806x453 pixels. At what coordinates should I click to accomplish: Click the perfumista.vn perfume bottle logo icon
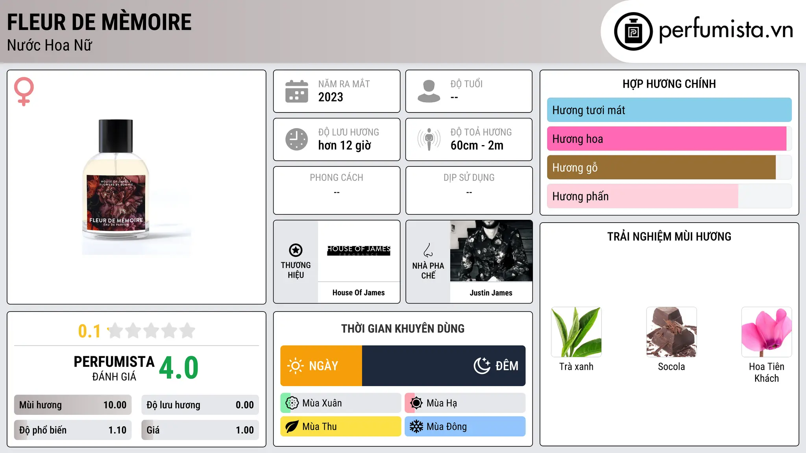click(633, 31)
